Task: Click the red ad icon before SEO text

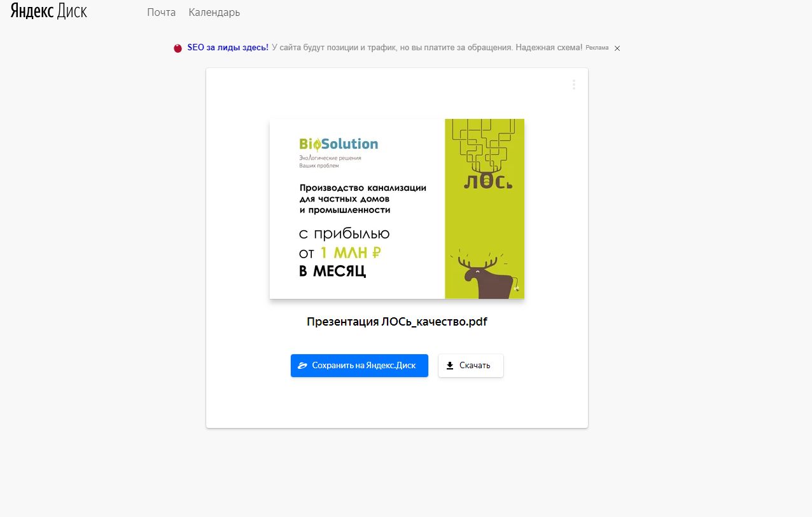Action: click(178, 48)
